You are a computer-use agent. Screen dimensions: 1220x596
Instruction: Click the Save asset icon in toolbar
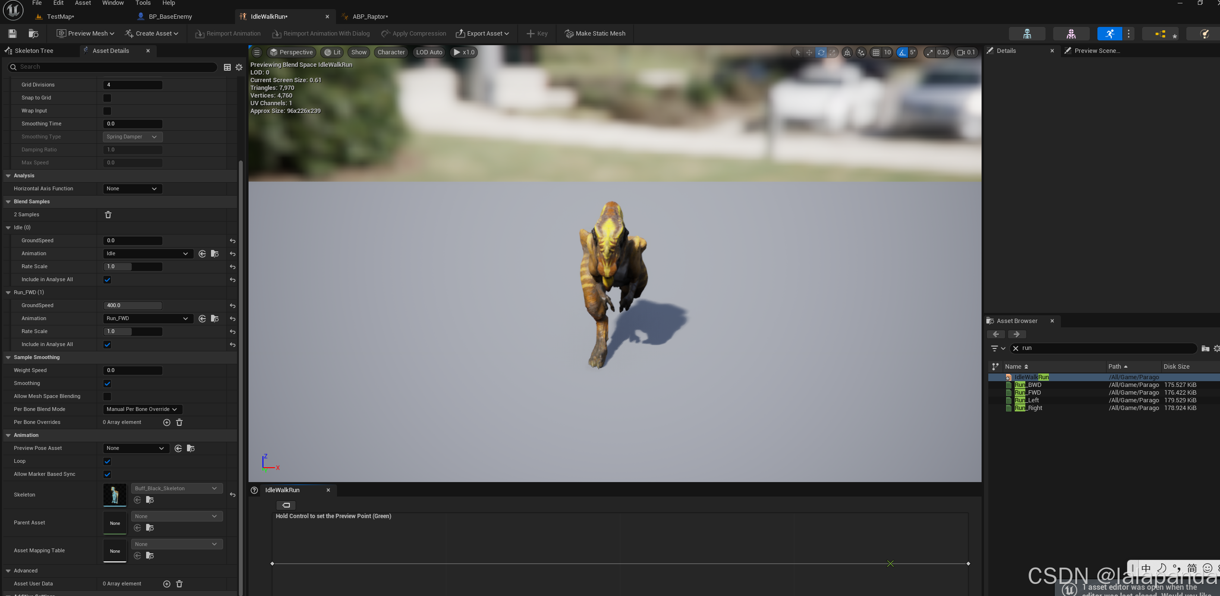(x=12, y=33)
